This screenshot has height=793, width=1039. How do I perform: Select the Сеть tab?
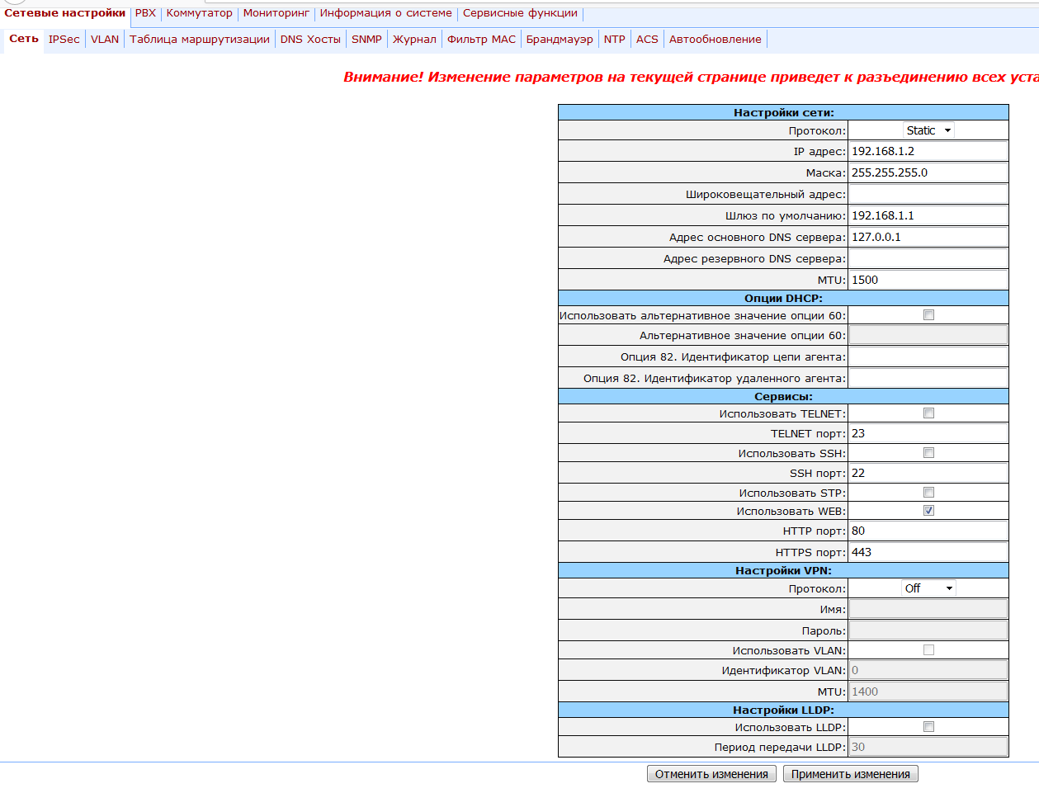coord(24,39)
